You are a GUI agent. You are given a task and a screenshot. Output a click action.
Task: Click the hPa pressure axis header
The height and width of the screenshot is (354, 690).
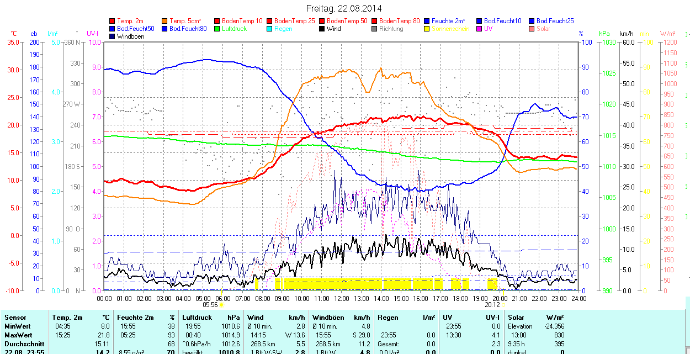click(x=604, y=34)
